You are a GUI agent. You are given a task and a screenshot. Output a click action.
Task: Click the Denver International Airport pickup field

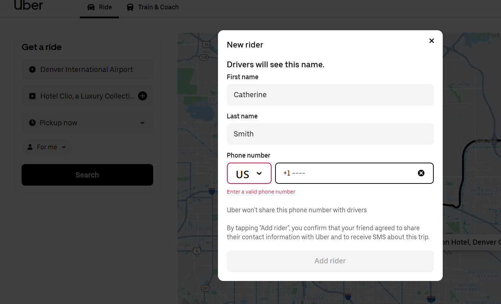(x=87, y=69)
